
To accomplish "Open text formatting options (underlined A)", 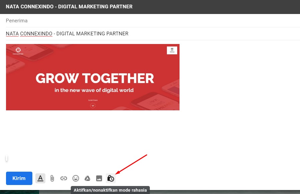I will [40, 178].
